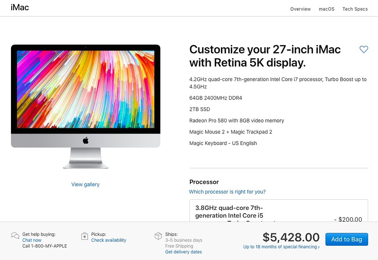Click the Pickup shopping bag icon
This screenshot has width=378, height=260.
85,236
